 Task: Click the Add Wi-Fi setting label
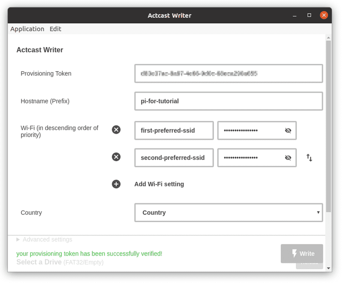[159, 184]
